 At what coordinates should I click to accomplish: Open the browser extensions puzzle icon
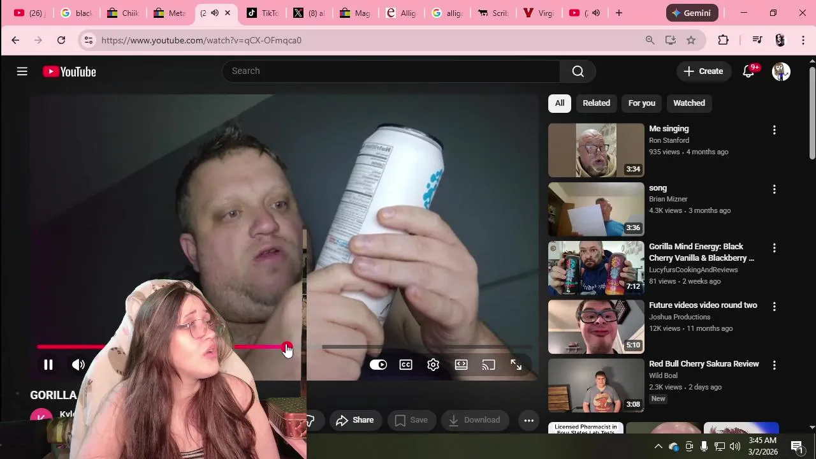pos(723,40)
